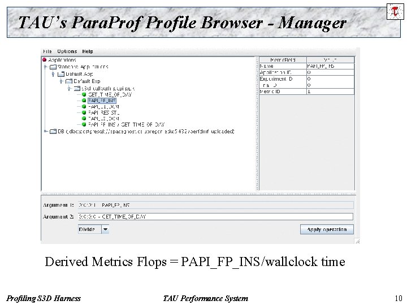Click green icon beside GET_TIME_OF_DAY metric
407x305 pixels.
tap(84, 95)
